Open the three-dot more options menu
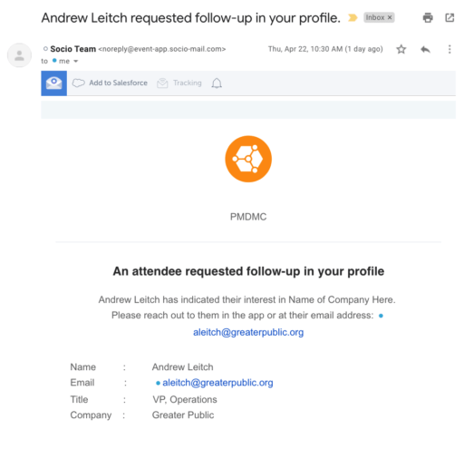The image size is (464, 459). click(449, 49)
